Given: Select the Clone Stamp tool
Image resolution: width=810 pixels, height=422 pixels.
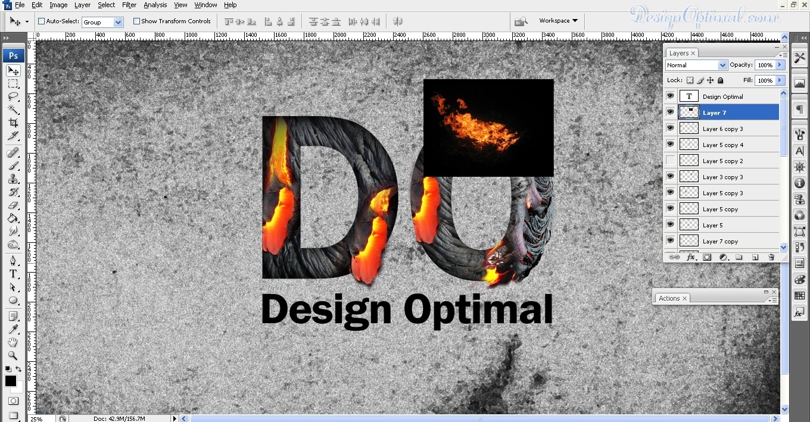Looking at the screenshot, I should coord(13,179).
